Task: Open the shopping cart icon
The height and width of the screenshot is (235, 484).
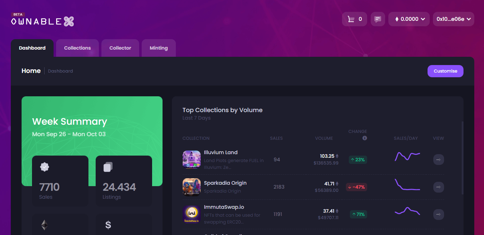Action: pyautogui.click(x=351, y=19)
